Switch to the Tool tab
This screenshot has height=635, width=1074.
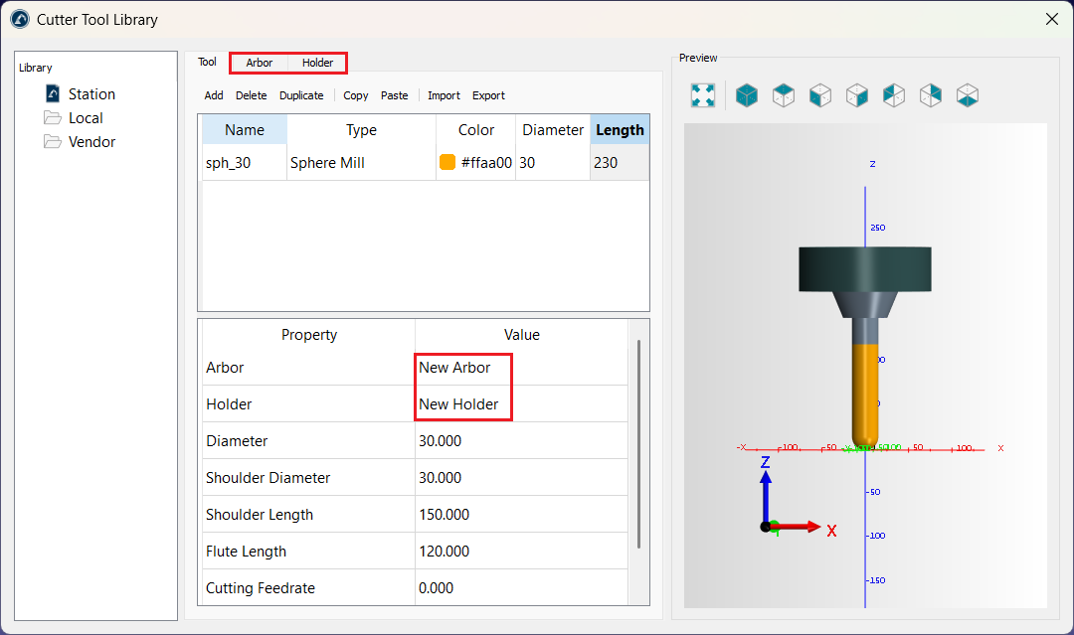tap(207, 63)
